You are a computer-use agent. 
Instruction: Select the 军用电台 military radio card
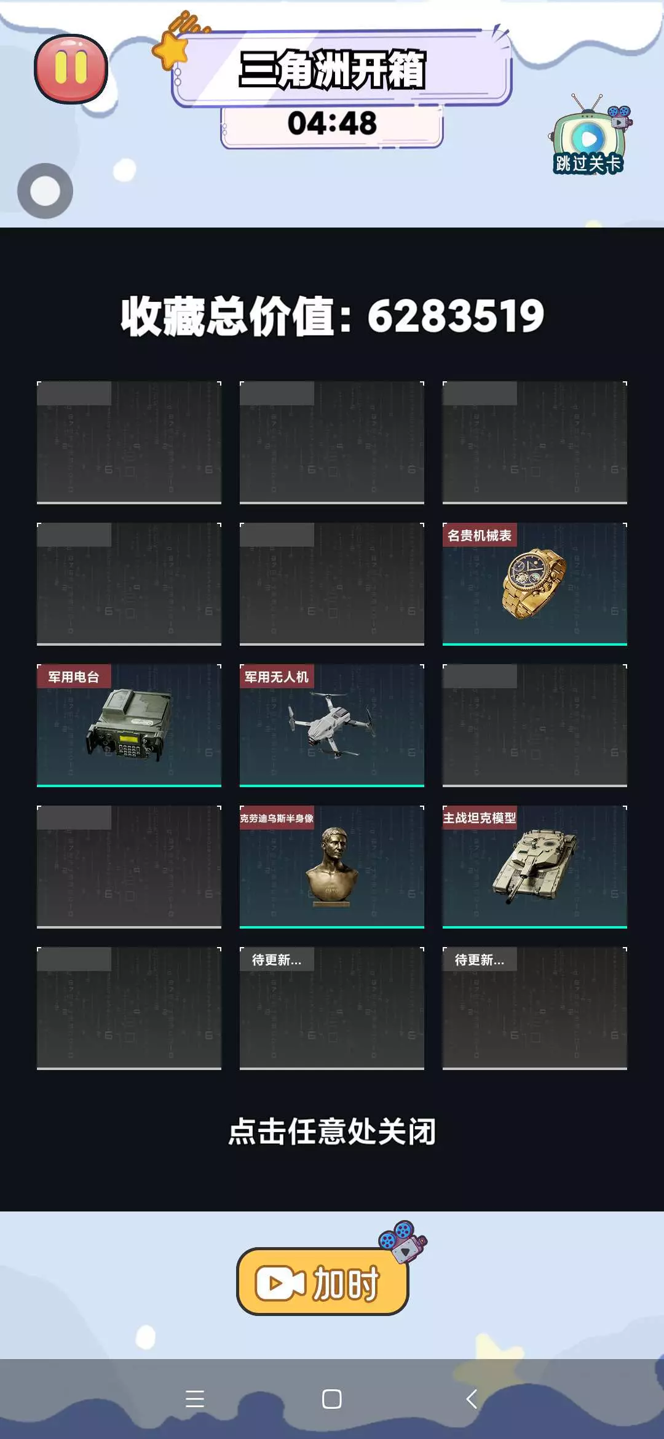(129, 725)
